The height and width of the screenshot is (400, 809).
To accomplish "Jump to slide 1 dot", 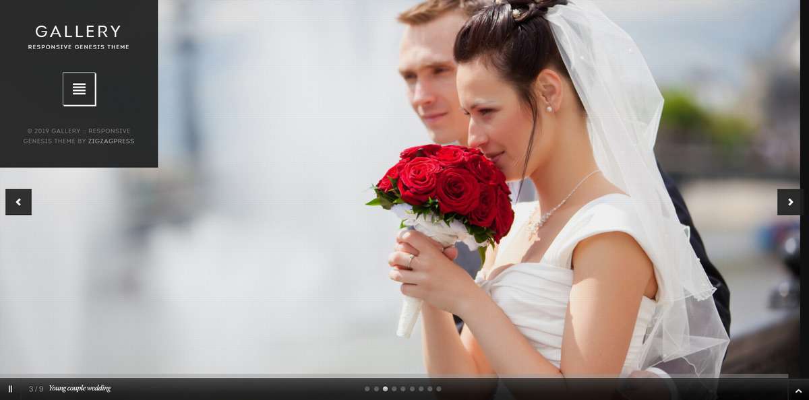I will pos(367,389).
